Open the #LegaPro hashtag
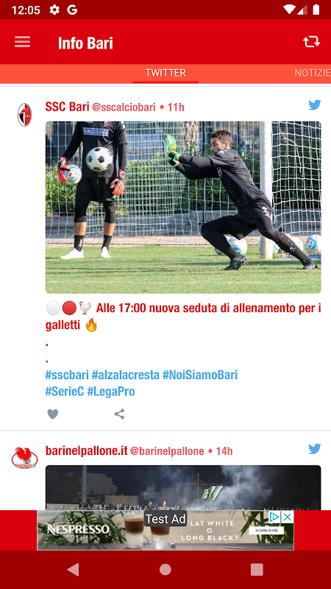The width and height of the screenshot is (331, 589). [111, 392]
